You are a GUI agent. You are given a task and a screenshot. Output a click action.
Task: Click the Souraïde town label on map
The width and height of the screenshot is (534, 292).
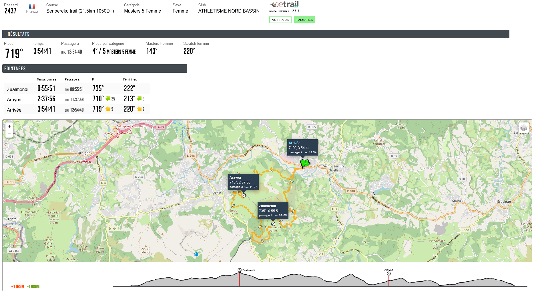[x=459, y=201]
